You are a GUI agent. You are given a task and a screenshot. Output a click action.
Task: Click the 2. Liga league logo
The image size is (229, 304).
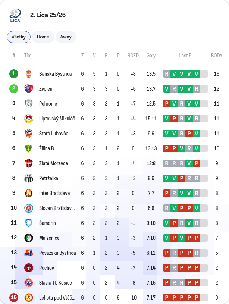[x=15, y=15]
